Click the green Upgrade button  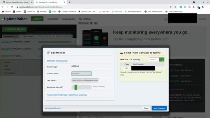(x=37, y=19)
